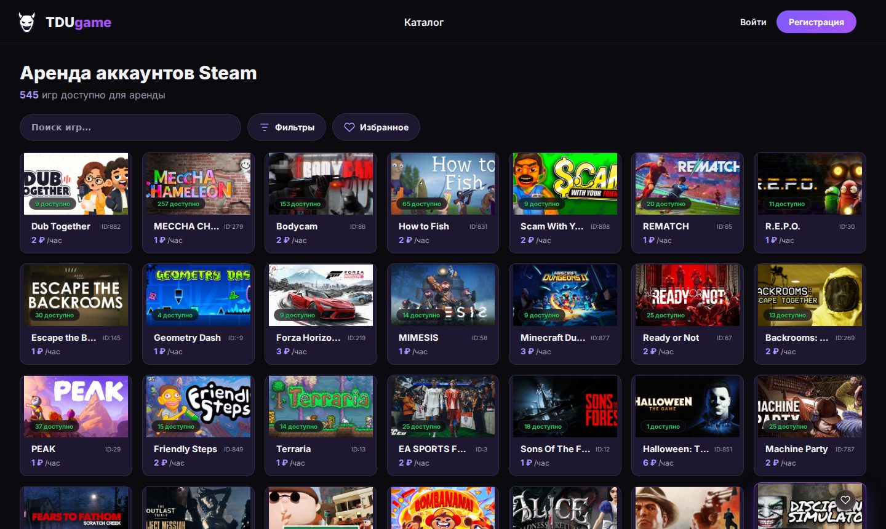This screenshot has width=886, height=529.
Task: Select the Forza Horizon car cover
Action: click(x=321, y=295)
